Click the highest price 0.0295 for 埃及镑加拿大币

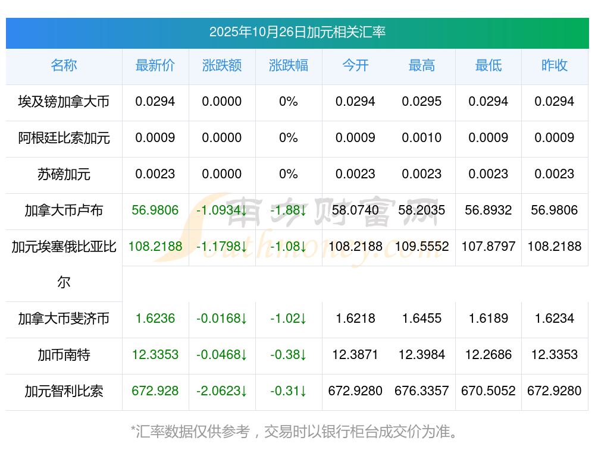point(422,102)
